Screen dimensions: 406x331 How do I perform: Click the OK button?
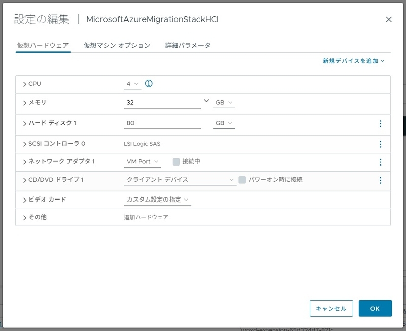click(375, 308)
